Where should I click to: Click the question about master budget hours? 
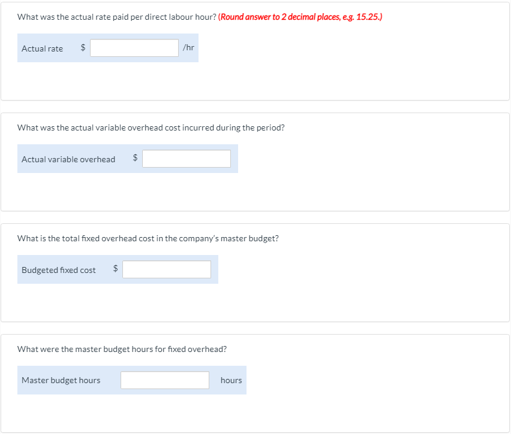tap(122, 349)
